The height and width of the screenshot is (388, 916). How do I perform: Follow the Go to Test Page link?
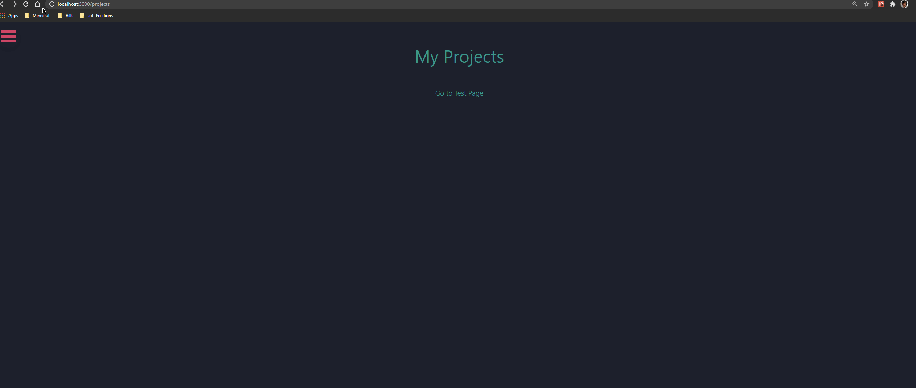(x=459, y=93)
